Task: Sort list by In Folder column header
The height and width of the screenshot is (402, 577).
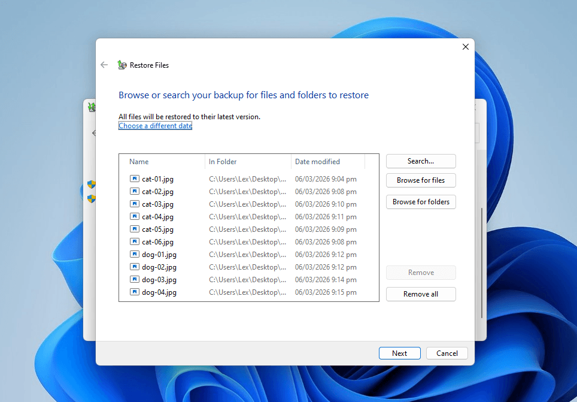Action: pyautogui.click(x=248, y=161)
